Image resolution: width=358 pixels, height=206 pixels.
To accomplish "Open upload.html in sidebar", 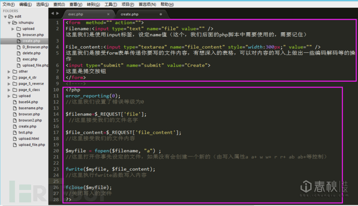I will tap(29, 139).
